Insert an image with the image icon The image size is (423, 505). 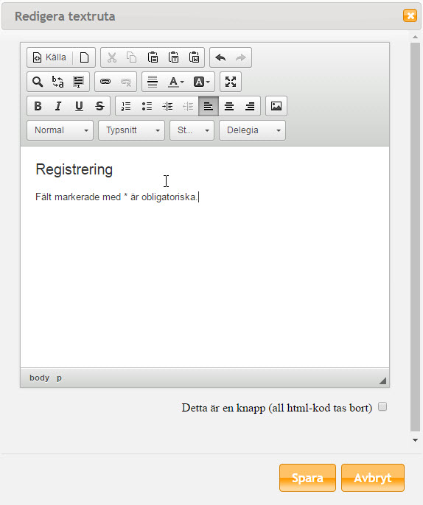point(276,106)
